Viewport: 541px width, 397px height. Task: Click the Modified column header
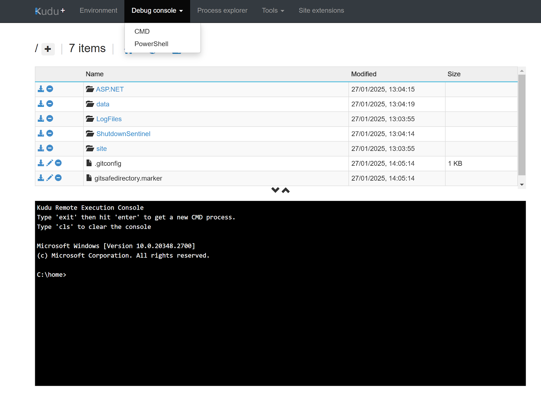tap(364, 74)
